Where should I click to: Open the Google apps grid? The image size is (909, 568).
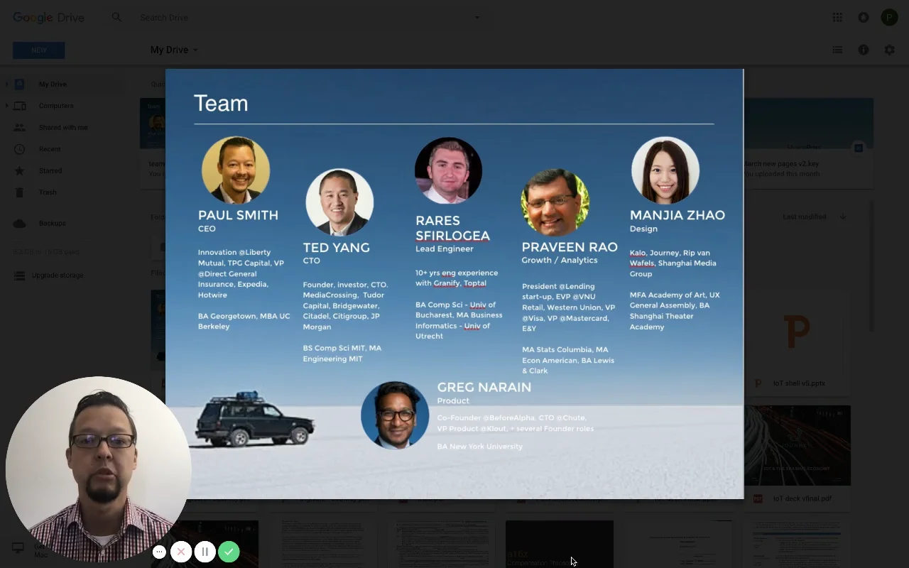[837, 17]
